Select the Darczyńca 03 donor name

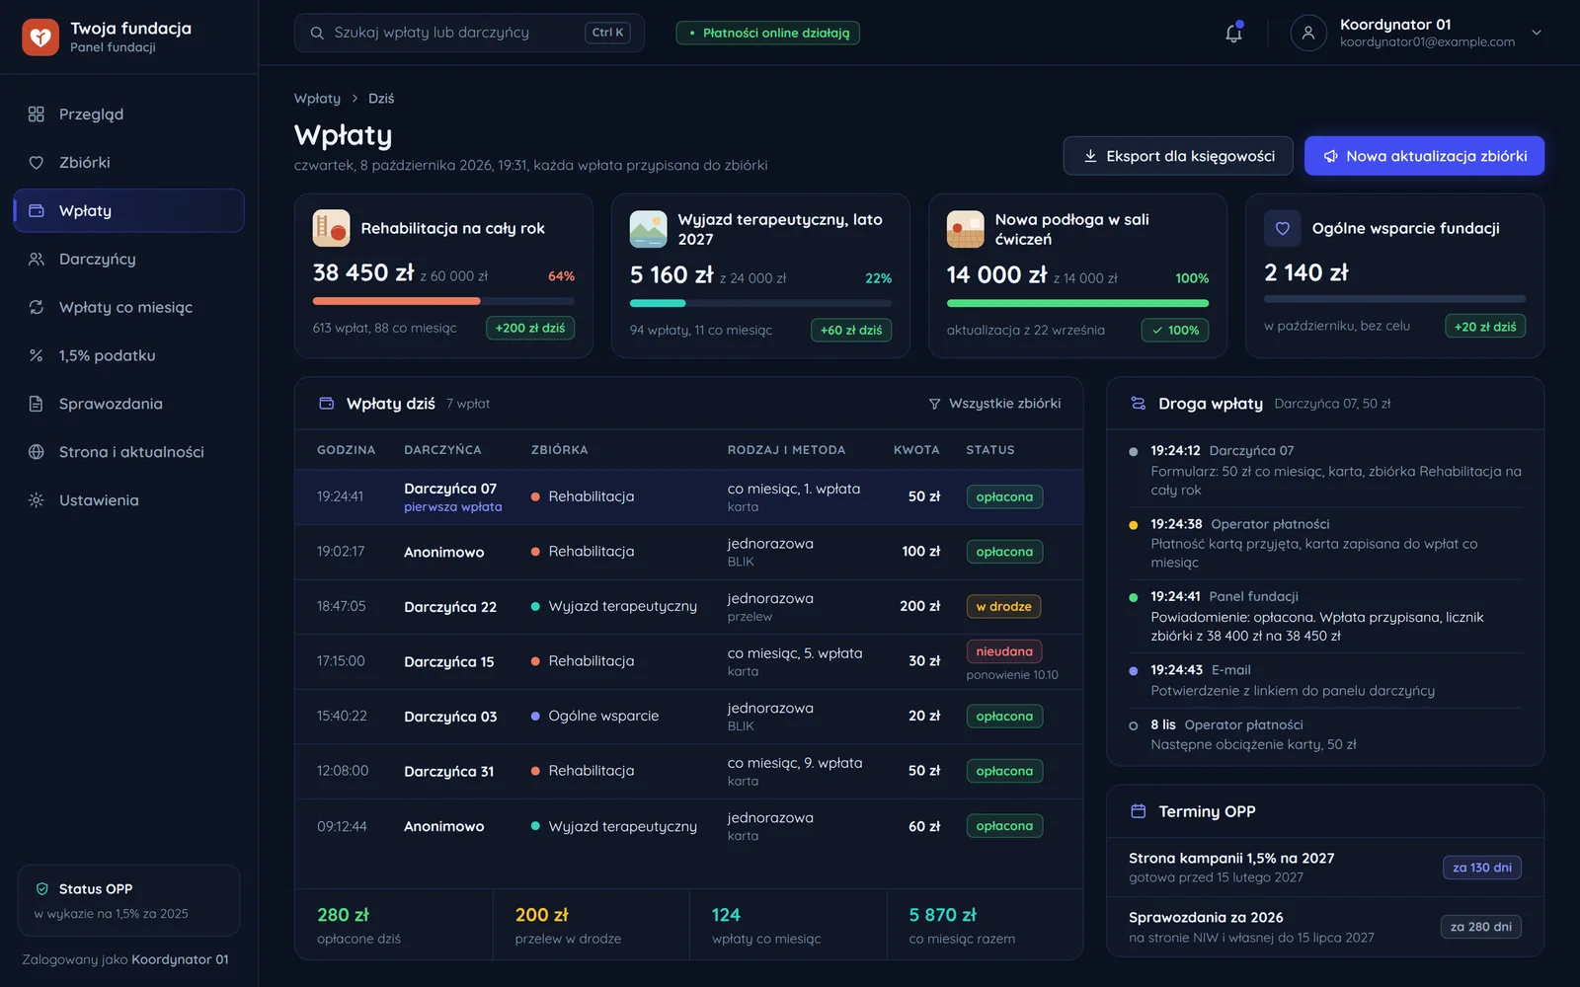450,717
